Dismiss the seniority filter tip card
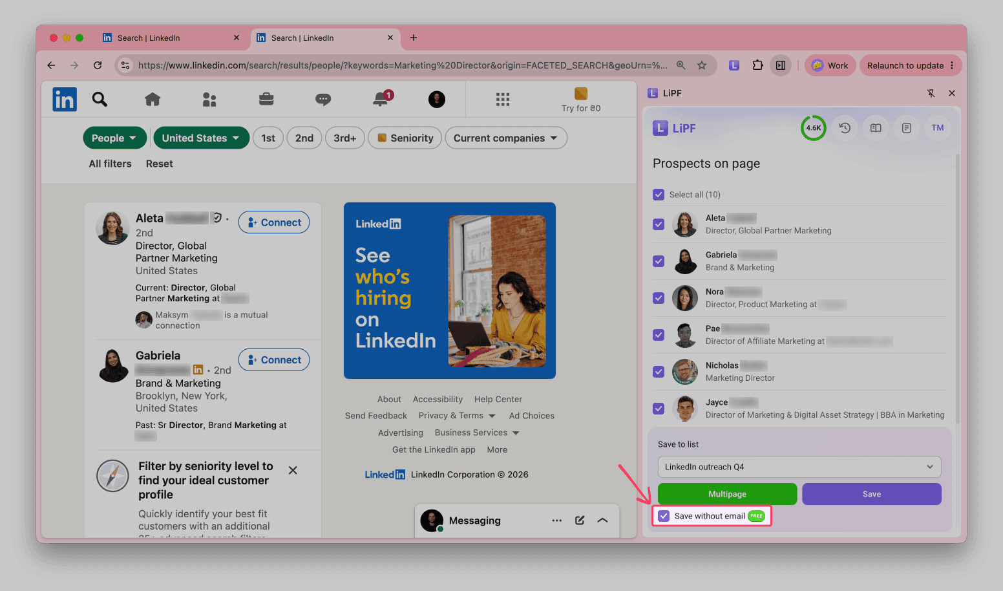The height and width of the screenshot is (591, 1003). pos(293,470)
